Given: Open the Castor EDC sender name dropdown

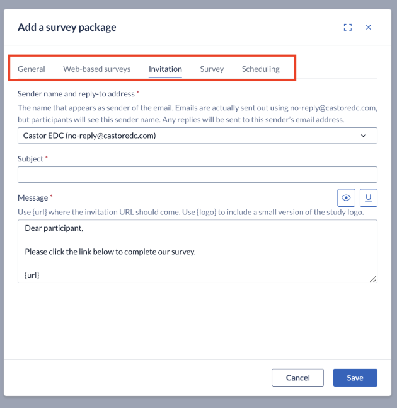Looking at the screenshot, I should coord(197,136).
